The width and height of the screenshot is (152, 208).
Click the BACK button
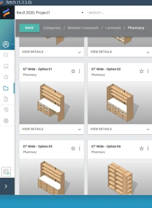click(x=29, y=28)
